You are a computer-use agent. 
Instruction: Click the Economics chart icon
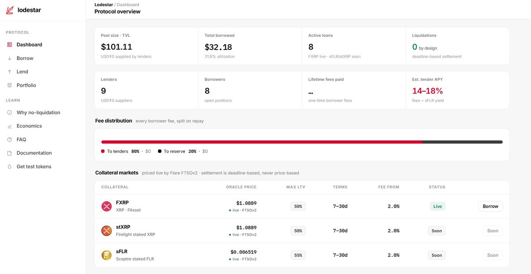[9, 126]
